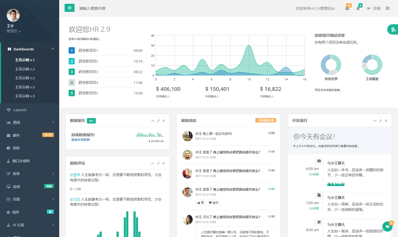Click the @太后 mention link
The width and height of the screenshot is (398, 237).
point(75,199)
